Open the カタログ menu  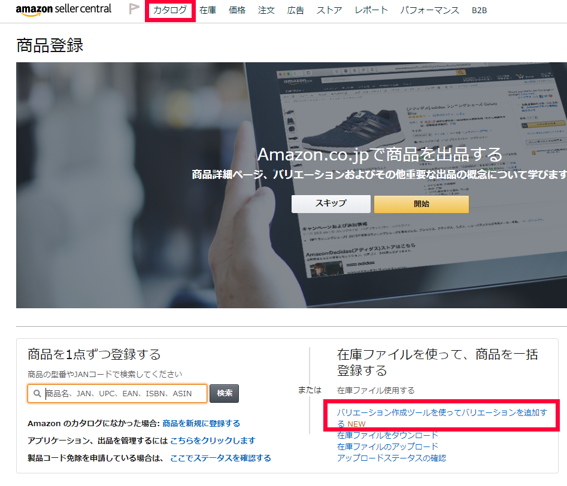click(x=170, y=10)
